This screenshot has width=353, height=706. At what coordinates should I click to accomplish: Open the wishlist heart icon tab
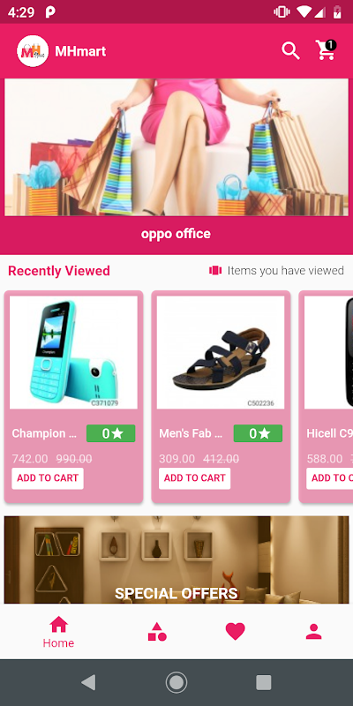coord(235,631)
